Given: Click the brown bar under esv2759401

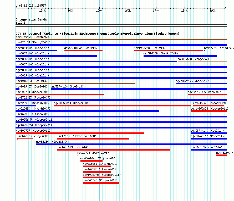Looking at the screenshot, I should coord(121,39).
